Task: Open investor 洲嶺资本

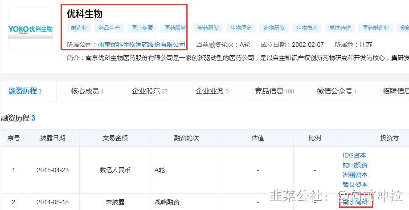Action: tap(355, 175)
